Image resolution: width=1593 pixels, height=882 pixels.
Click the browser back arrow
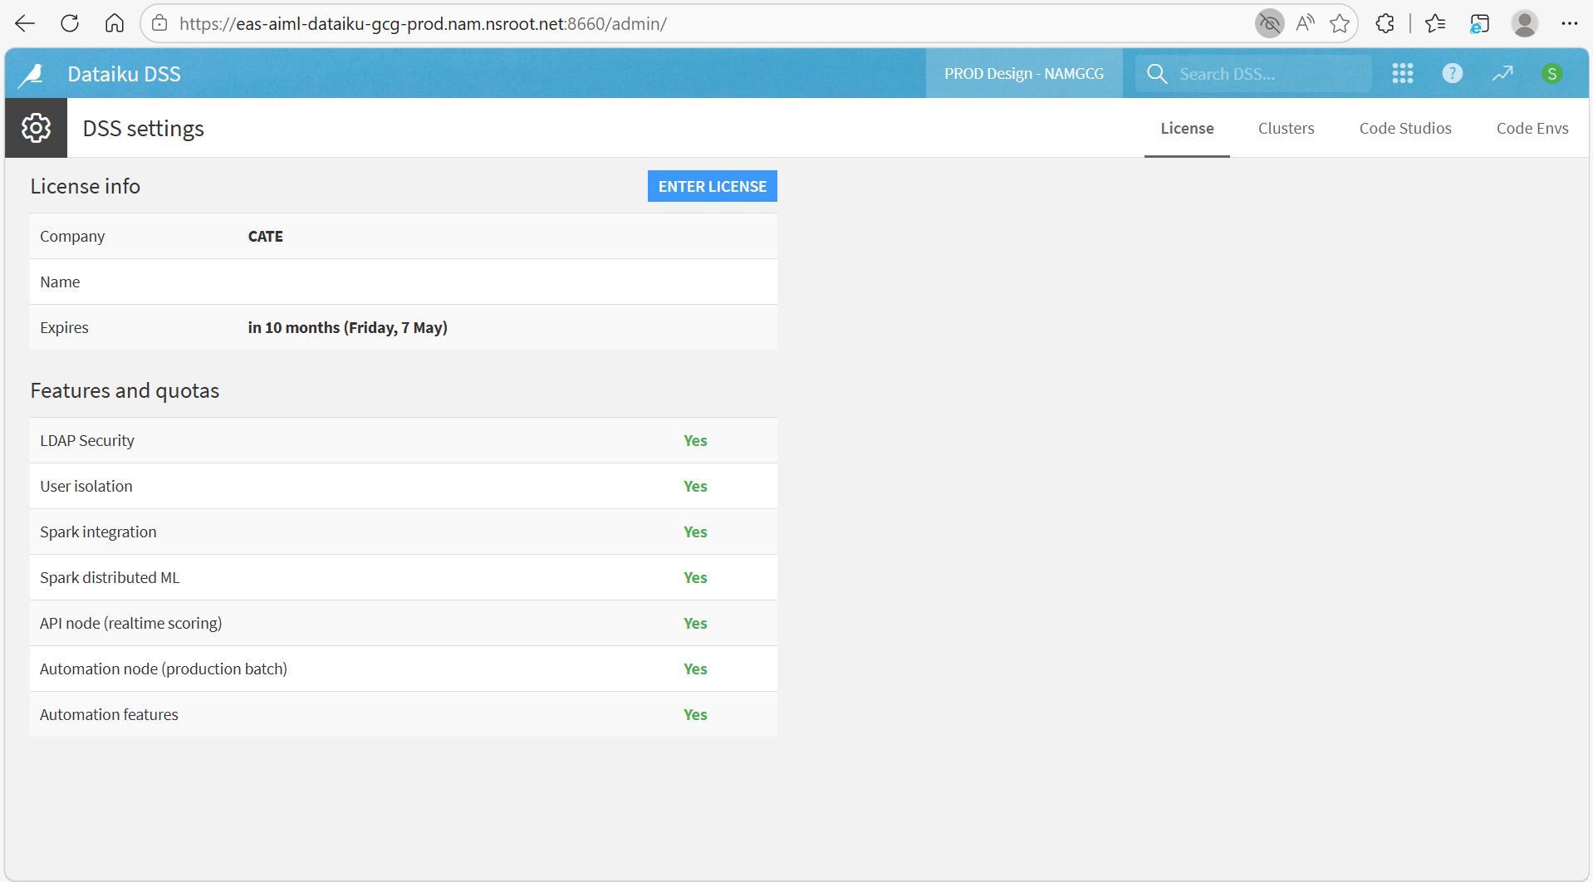(25, 23)
